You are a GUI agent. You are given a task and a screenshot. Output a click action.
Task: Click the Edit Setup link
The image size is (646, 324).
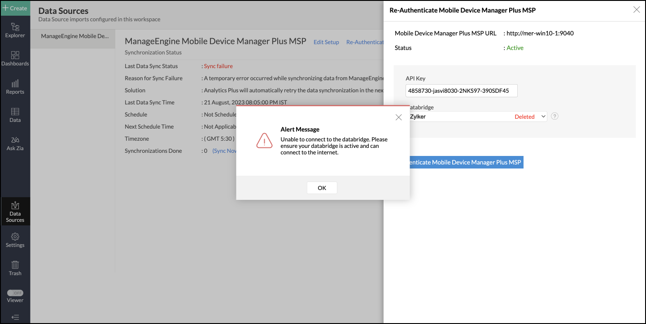coord(326,42)
